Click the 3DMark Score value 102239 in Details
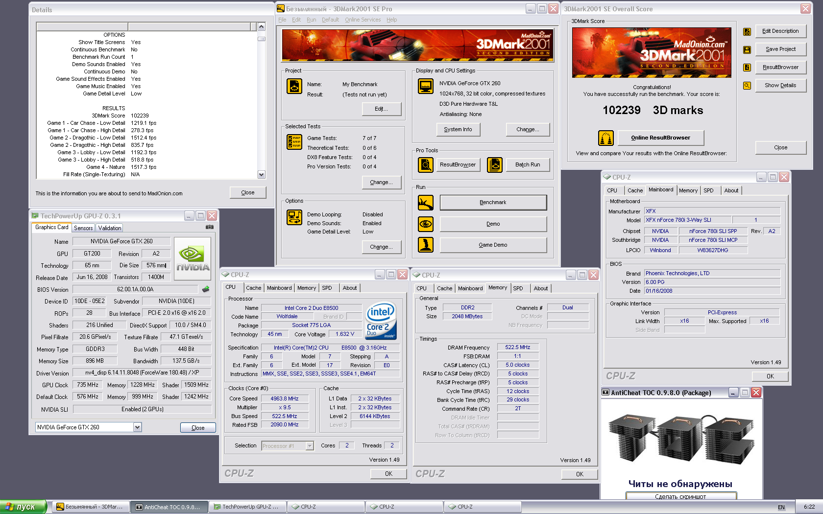The height and width of the screenshot is (514, 823). point(140,116)
